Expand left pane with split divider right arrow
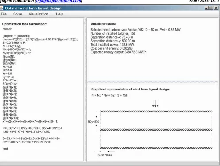The image size is (220, 166). click(x=85, y=23)
